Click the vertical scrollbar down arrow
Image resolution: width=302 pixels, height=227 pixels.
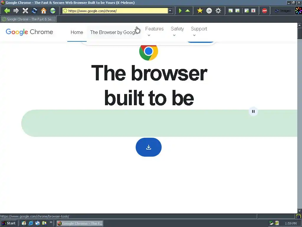pos(300,211)
